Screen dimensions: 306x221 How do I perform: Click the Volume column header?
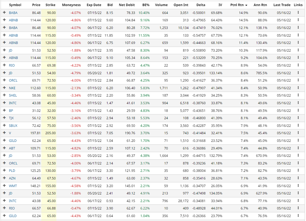pyautogui.click(x=161, y=5)
